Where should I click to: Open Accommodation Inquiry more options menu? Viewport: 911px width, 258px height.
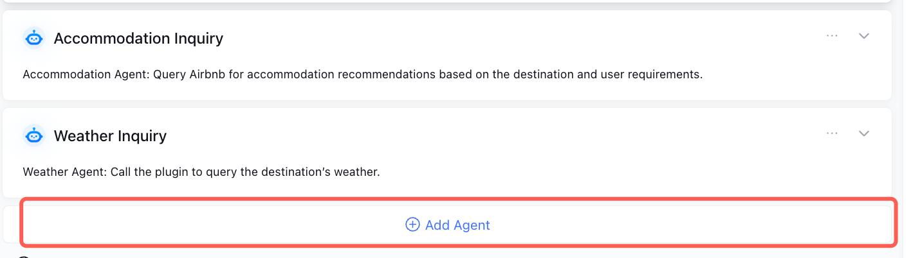[832, 36]
